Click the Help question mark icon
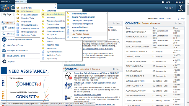 click(x=178, y=19)
